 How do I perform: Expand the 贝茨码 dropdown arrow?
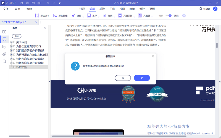tap(152, 17)
